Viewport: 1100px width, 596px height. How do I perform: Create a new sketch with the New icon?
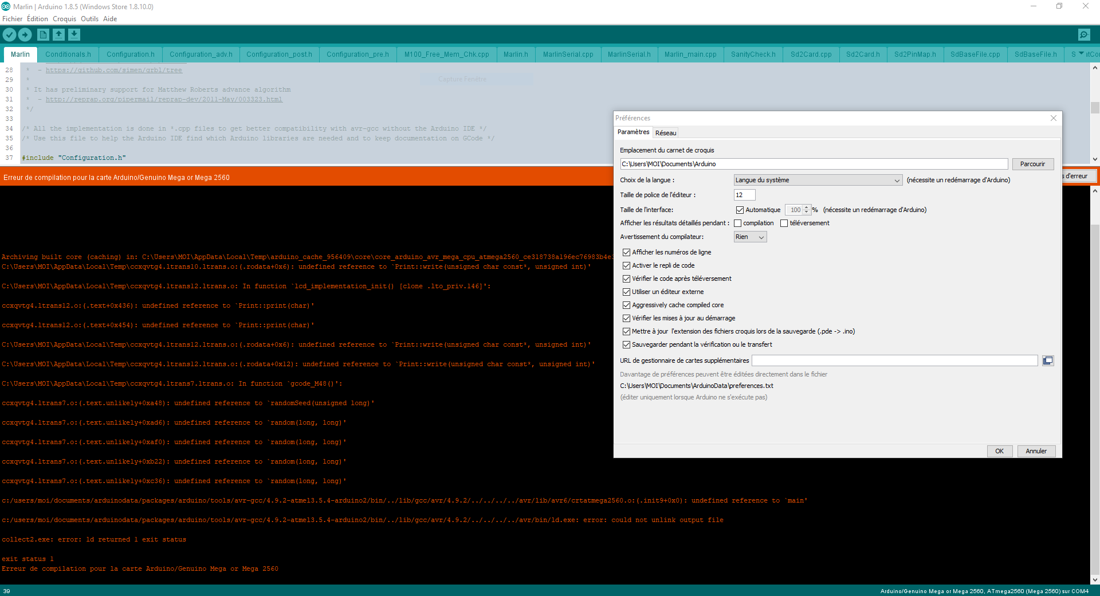(x=43, y=35)
